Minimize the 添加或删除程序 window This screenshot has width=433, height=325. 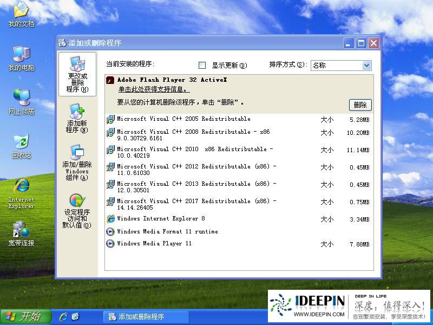coord(349,43)
